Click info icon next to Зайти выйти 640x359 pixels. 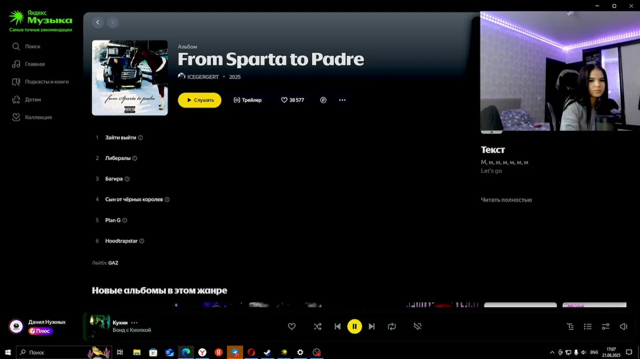tap(140, 138)
